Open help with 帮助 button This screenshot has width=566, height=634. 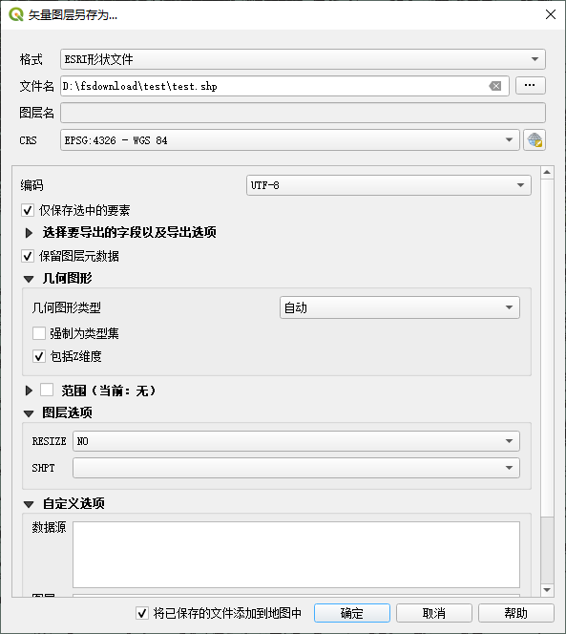click(515, 613)
